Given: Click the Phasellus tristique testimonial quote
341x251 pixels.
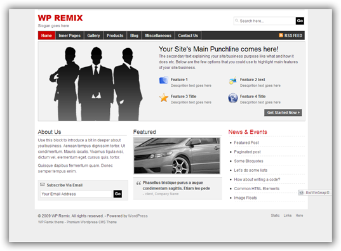Looking at the screenshot, I should point(176,186).
